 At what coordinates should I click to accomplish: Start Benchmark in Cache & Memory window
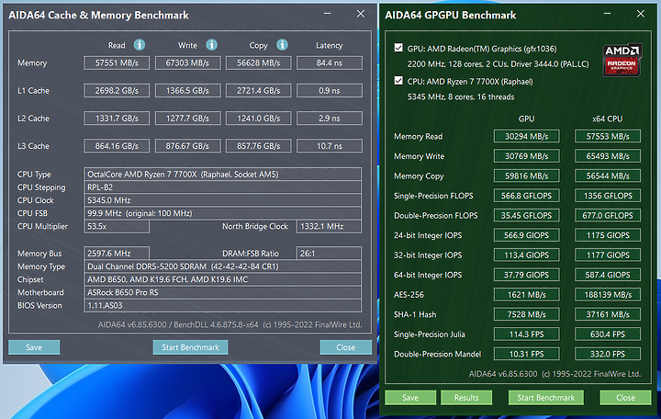pos(190,347)
